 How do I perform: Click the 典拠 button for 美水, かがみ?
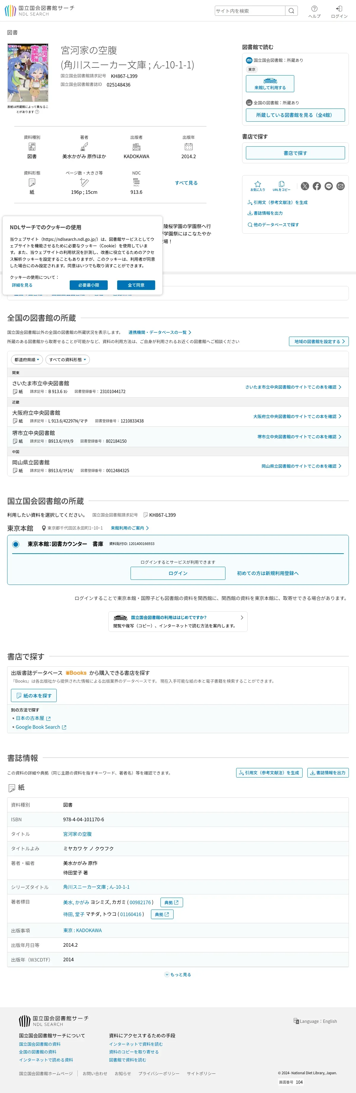pyautogui.click(x=171, y=902)
